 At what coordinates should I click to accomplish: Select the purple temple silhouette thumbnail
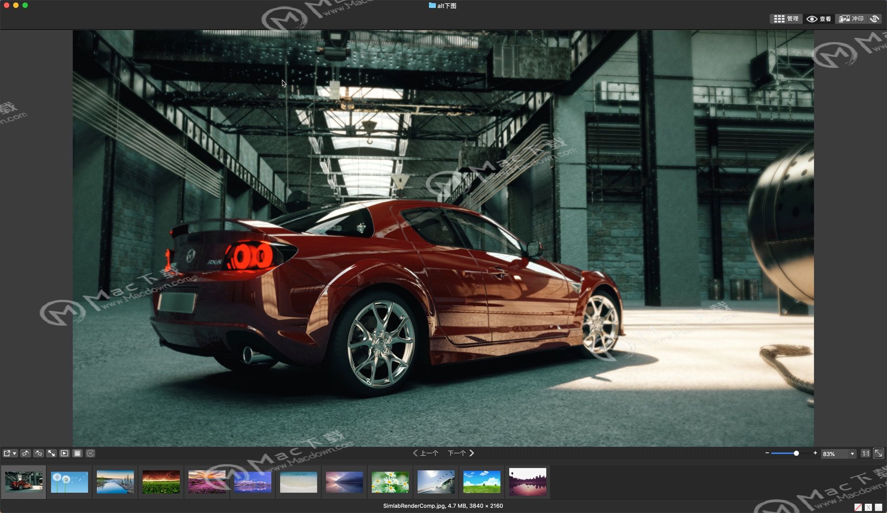528,482
